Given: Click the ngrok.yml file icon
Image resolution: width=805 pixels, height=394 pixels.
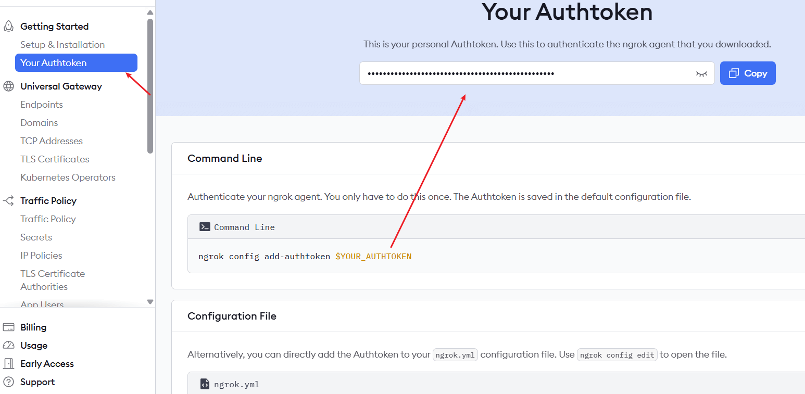Looking at the screenshot, I should [205, 384].
